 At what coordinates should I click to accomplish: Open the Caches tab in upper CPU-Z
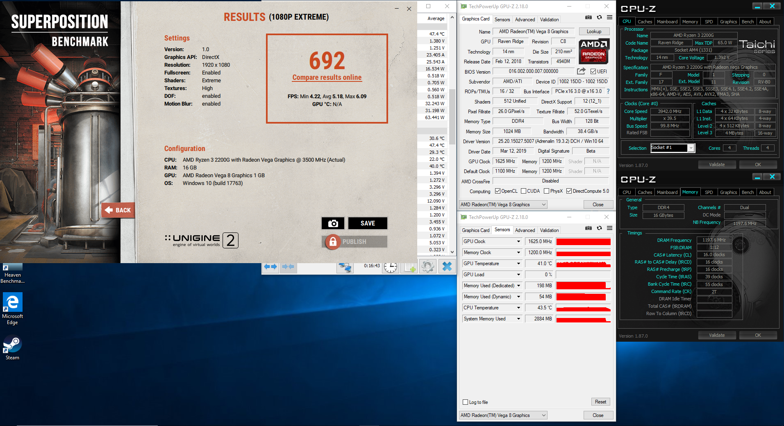645,22
